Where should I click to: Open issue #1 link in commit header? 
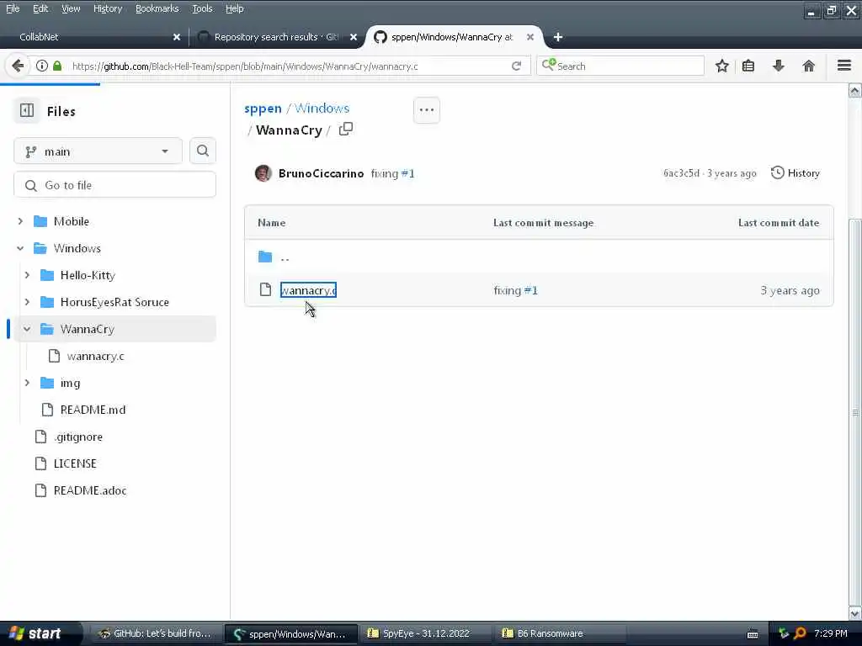[x=408, y=173]
